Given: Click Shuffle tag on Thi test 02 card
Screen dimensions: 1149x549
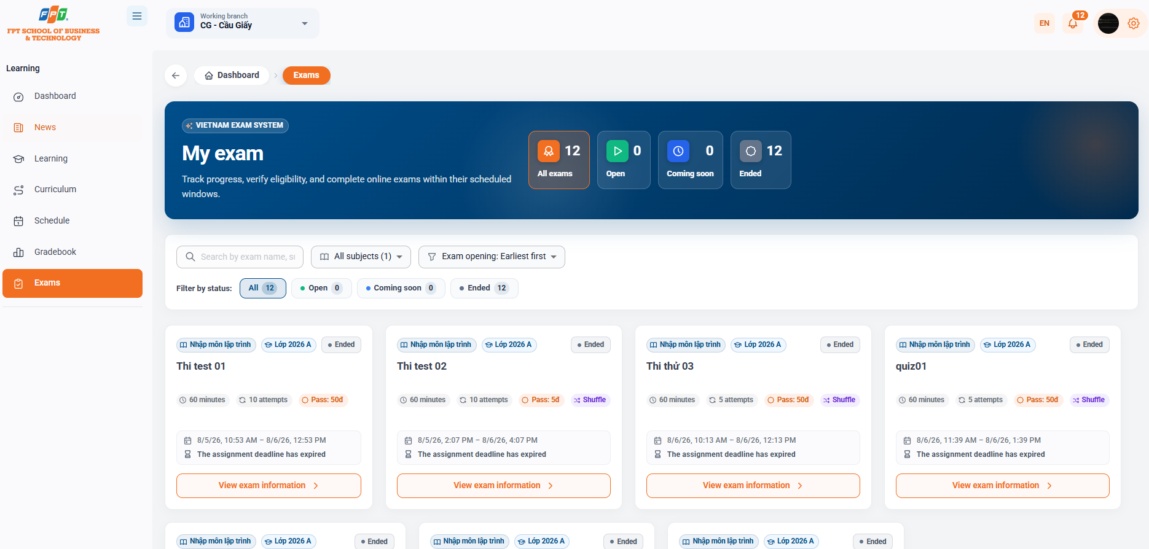Looking at the screenshot, I should pyautogui.click(x=590, y=400).
